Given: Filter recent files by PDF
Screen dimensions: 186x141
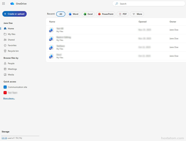Looking at the screenshot, I should [123, 14].
